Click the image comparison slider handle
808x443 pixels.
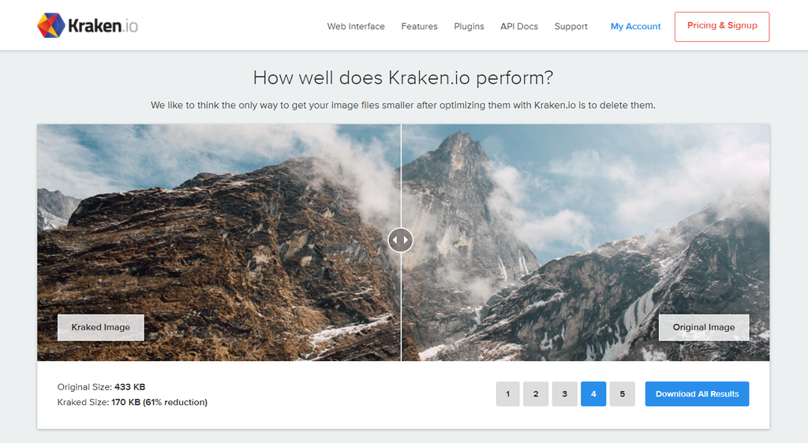(x=401, y=240)
